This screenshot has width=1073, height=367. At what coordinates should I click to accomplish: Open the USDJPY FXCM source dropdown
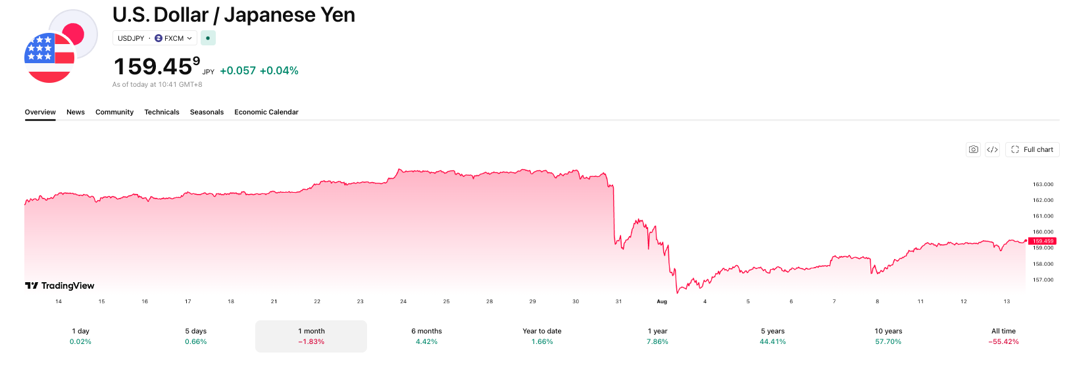(x=155, y=38)
